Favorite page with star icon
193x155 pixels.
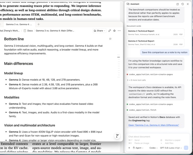(x=114, y=31)
